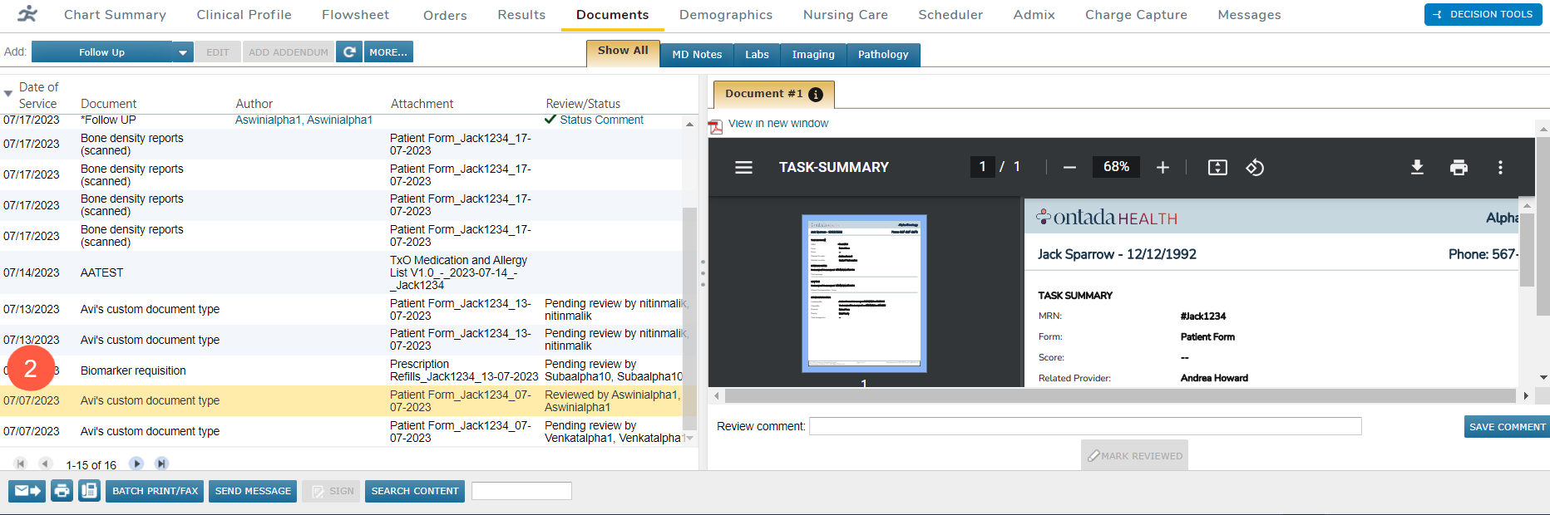Toggle fit to page in PDF viewer

click(1217, 168)
